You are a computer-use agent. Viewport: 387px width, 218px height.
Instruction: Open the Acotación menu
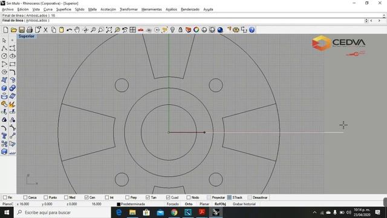click(108, 10)
